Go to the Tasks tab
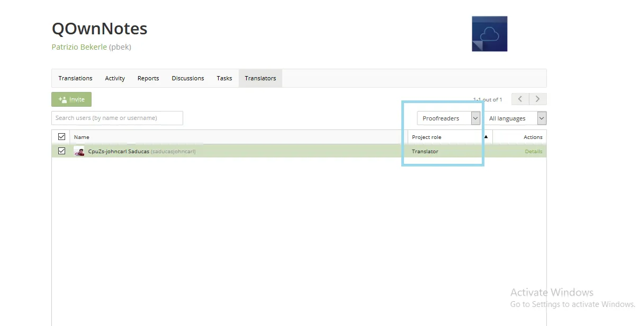The height and width of the screenshot is (326, 639). (224, 78)
